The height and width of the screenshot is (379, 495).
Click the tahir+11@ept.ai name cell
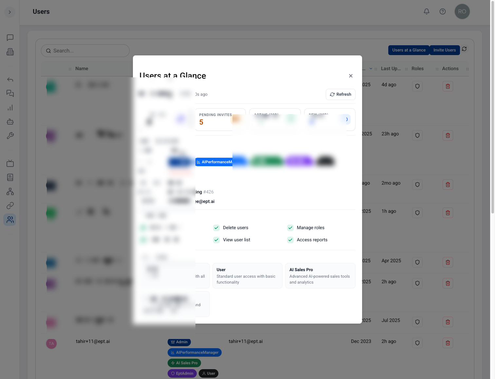93,341
